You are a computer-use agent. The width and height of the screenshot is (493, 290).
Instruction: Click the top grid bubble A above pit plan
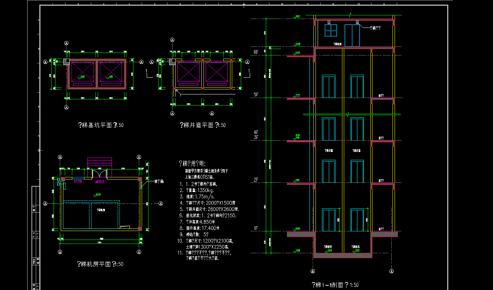coord(66,43)
